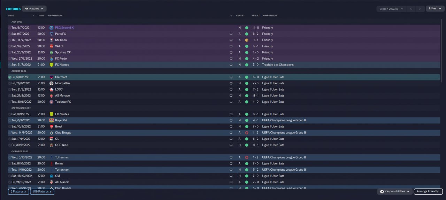Open the Responsibilities dropdown menu
Screen dimensions: 446x200
(x=394, y=192)
